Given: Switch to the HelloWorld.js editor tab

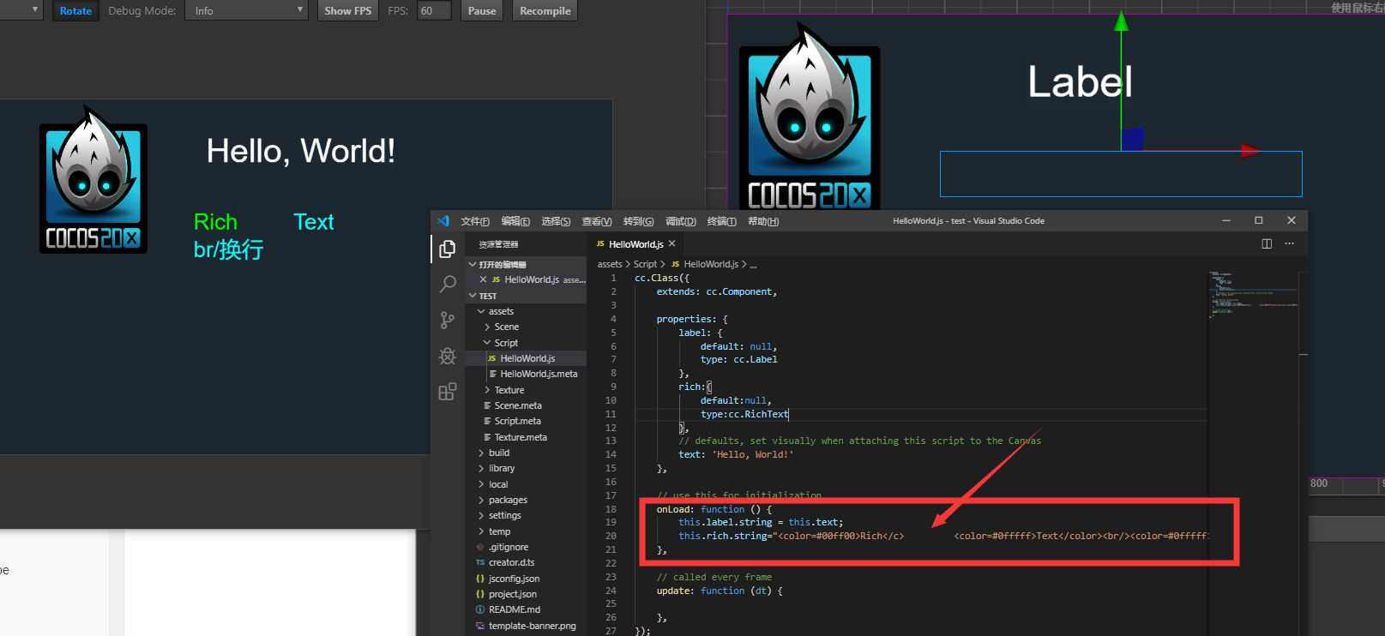Looking at the screenshot, I should pos(635,244).
